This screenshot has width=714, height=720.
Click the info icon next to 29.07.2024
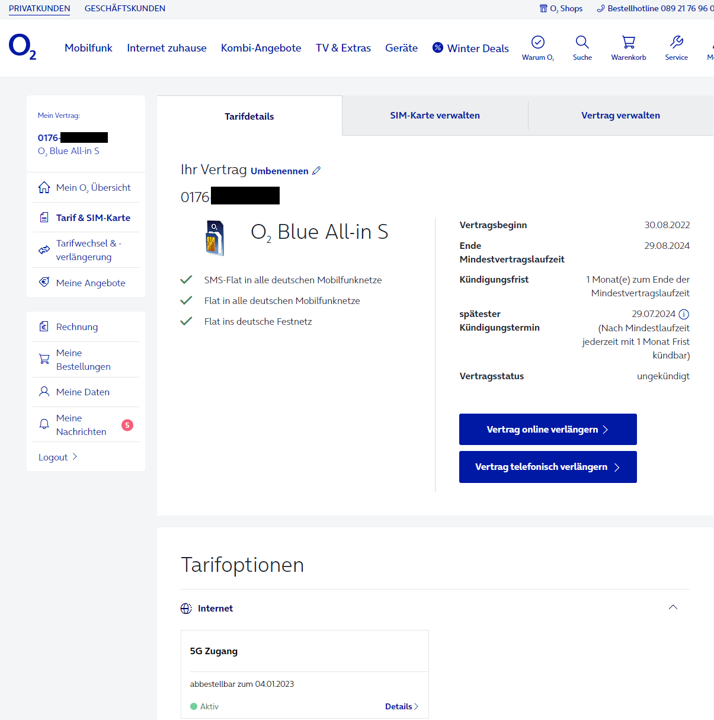coord(684,314)
